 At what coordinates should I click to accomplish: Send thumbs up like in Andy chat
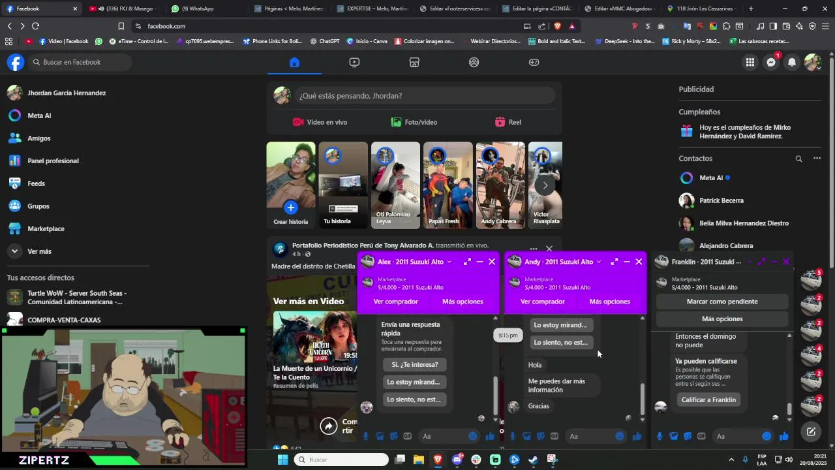click(x=637, y=436)
